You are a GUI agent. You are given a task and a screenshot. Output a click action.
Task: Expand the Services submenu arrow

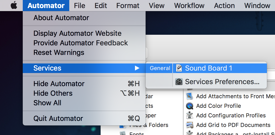point(137,68)
